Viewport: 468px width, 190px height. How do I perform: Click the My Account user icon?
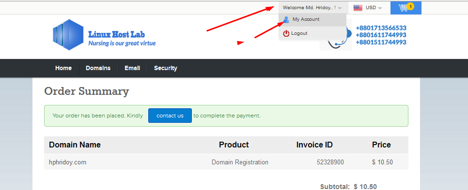286,20
